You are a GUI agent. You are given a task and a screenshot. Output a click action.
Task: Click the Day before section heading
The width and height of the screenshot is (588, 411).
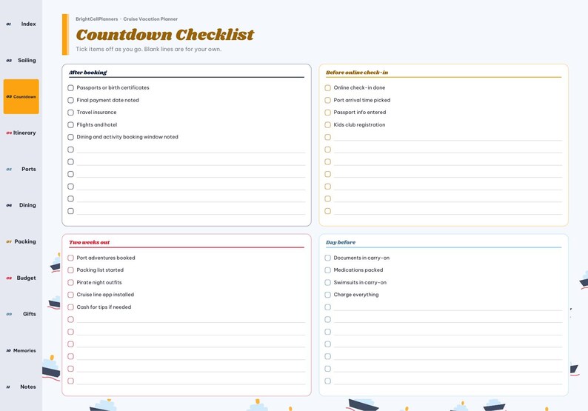pos(341,242)
